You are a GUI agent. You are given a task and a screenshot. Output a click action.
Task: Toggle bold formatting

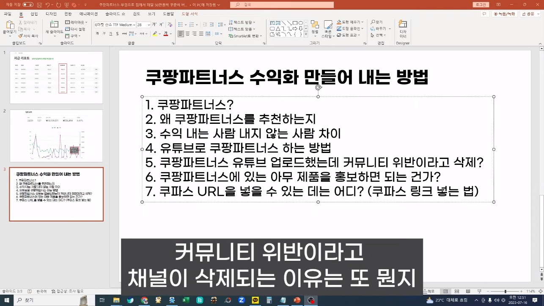coord(97,34)
